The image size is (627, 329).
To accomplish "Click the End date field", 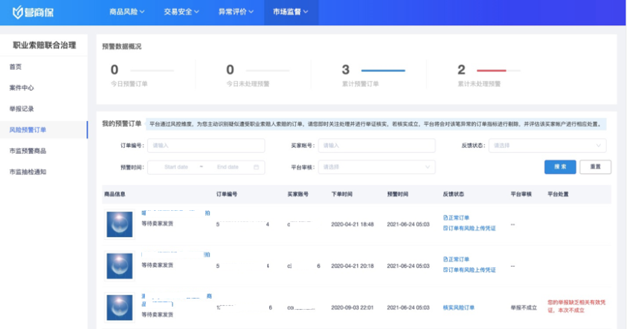I will pyautogui.click(x=228, y=167).
